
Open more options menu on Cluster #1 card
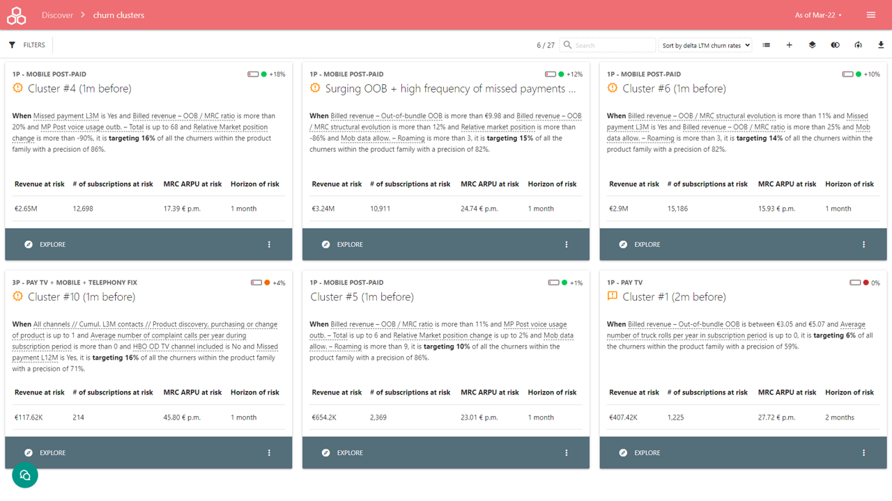864,453
